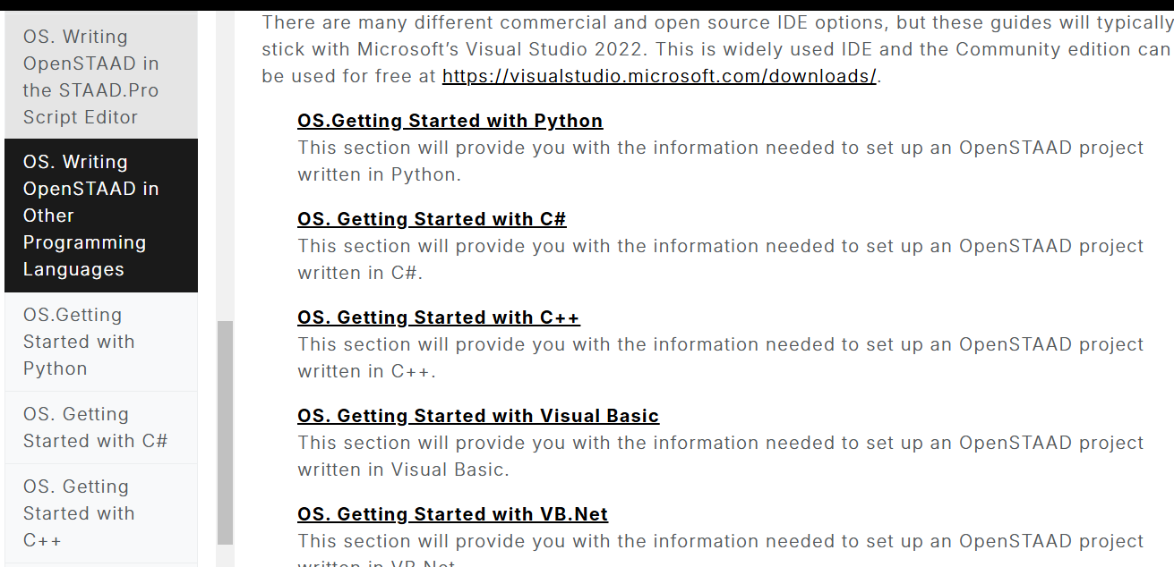
Task: Open main link 'OS.Getting Started with Python'
Action: click(450, 121)
